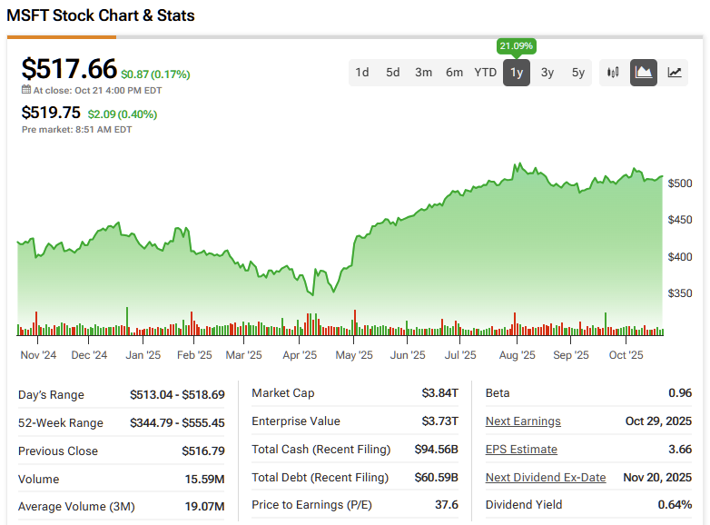
Task: Click the clock icon beside At close
Action: click(26, 90)
